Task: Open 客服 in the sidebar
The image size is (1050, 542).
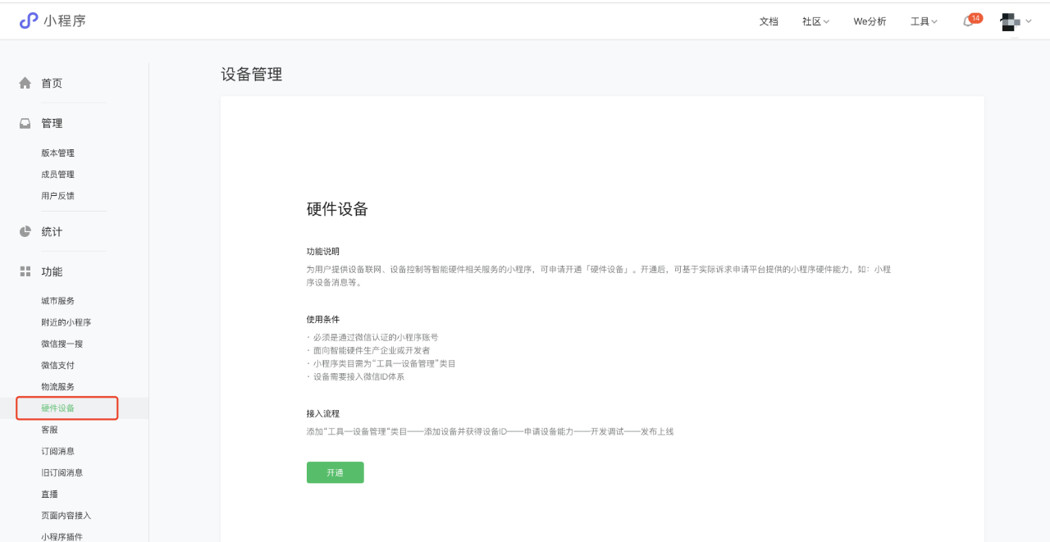Action: (x=49, y=430)
